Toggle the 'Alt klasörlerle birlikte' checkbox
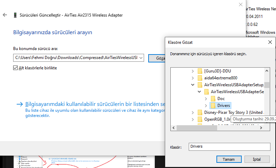The height and width of the screenshot is (168, 276). 15,68
